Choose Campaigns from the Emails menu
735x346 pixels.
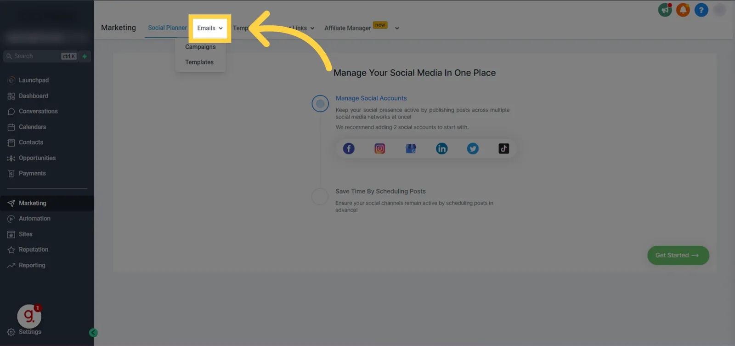tap(200, 47)
